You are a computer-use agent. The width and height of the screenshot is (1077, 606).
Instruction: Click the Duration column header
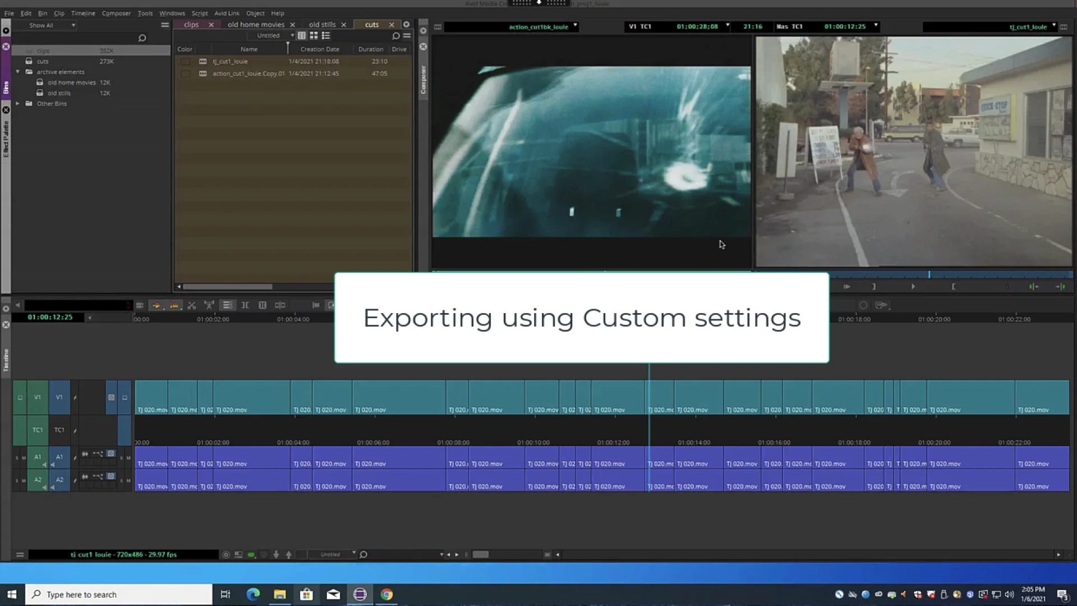point(371,49)
